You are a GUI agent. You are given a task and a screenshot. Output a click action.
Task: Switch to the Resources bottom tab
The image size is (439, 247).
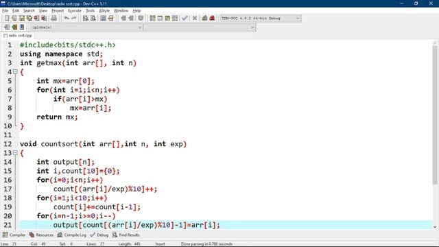(x=41, y=235)
